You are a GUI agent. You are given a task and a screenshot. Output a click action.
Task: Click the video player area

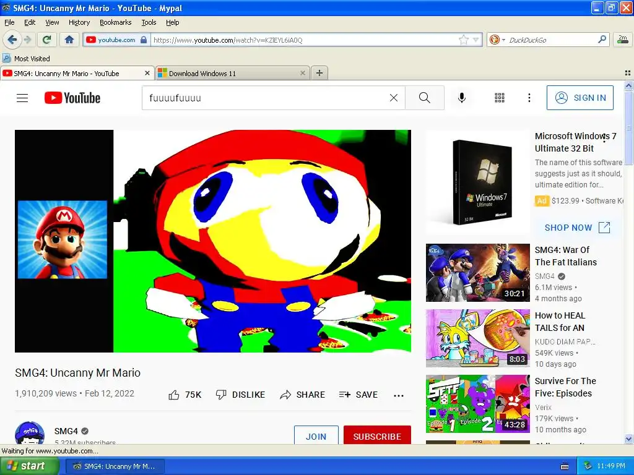213,241
